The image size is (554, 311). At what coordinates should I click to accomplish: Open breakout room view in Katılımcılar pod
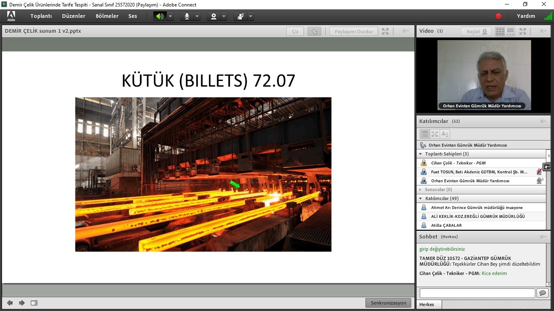[435, 134]
